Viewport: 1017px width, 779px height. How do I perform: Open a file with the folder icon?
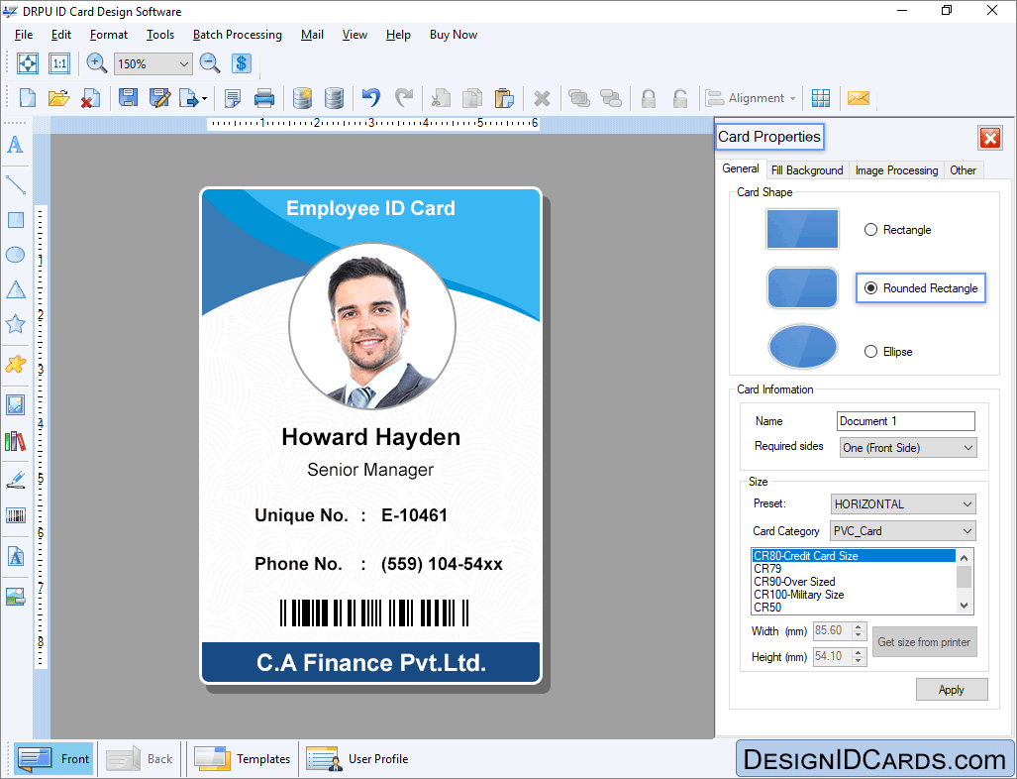(x=58, y=98)
